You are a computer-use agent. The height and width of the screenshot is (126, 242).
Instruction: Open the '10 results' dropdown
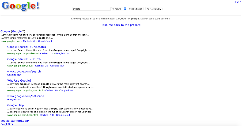click(x=119, y=9)
